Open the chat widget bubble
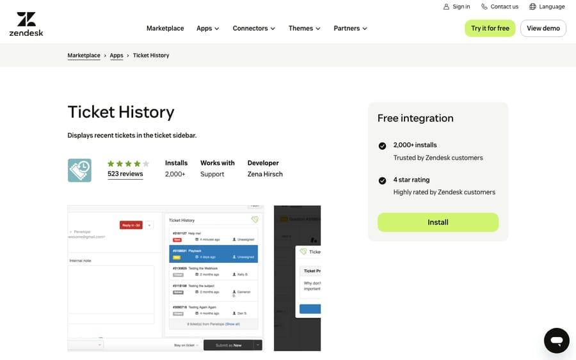This screenshot has width=576, height=360. pos(557,341)
